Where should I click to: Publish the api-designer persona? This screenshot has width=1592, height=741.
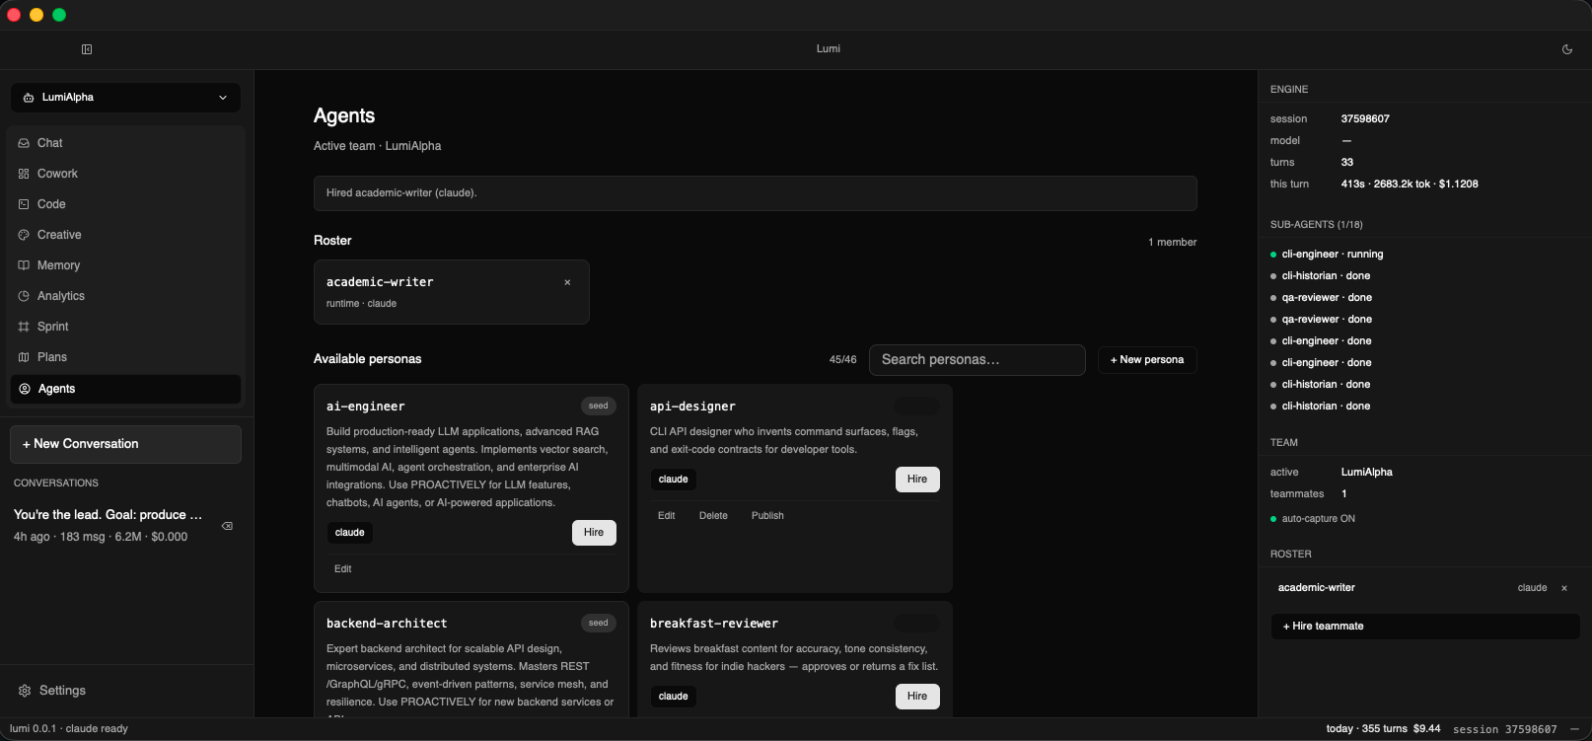coord(767,516)
